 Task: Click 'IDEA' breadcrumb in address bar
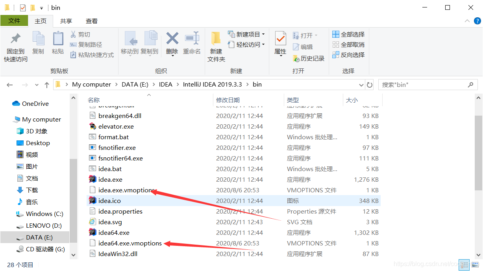[x=166, y=85]
